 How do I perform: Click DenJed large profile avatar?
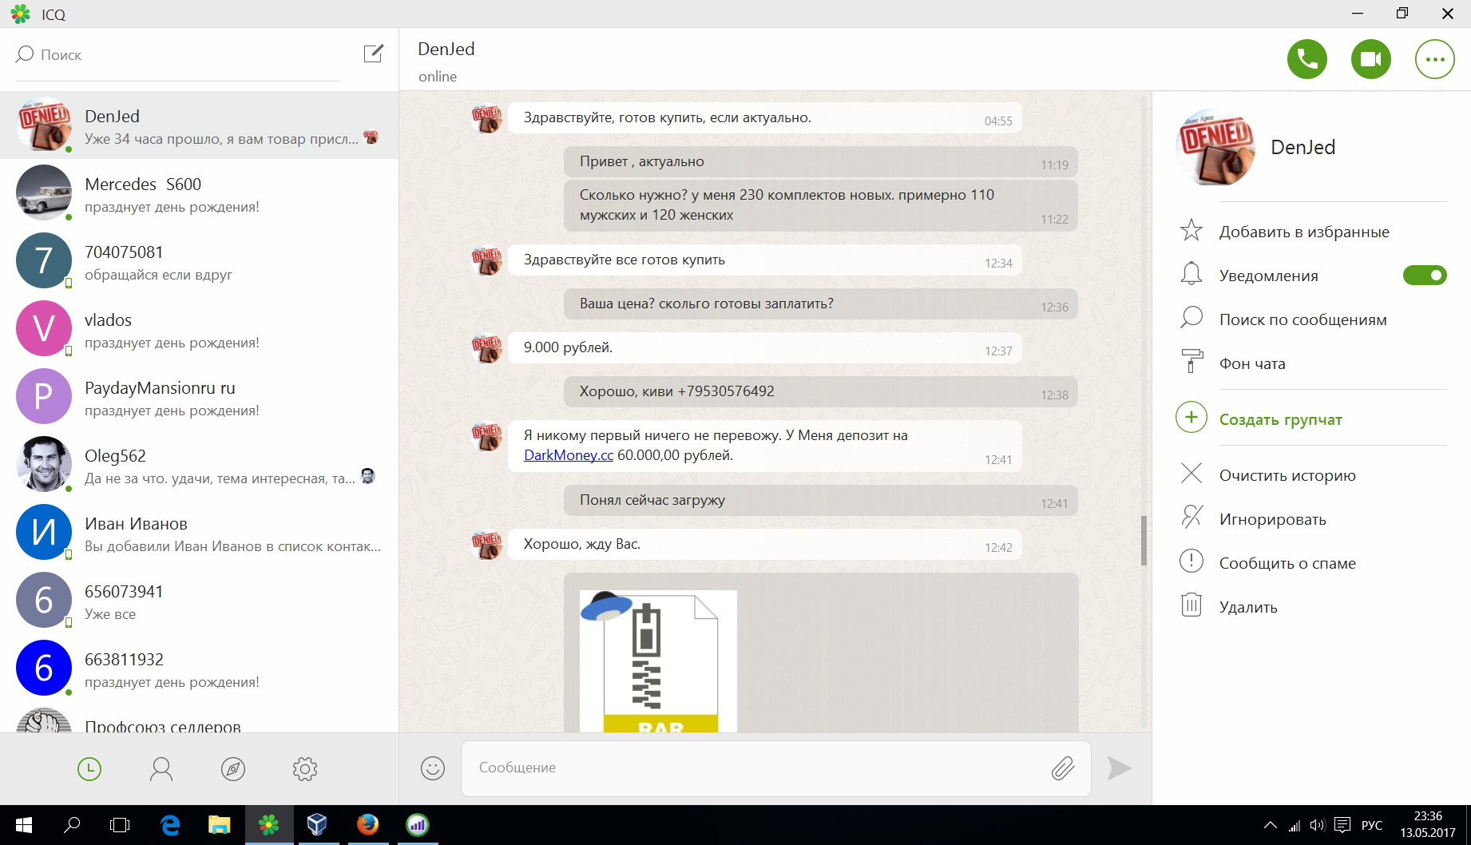1215,147
